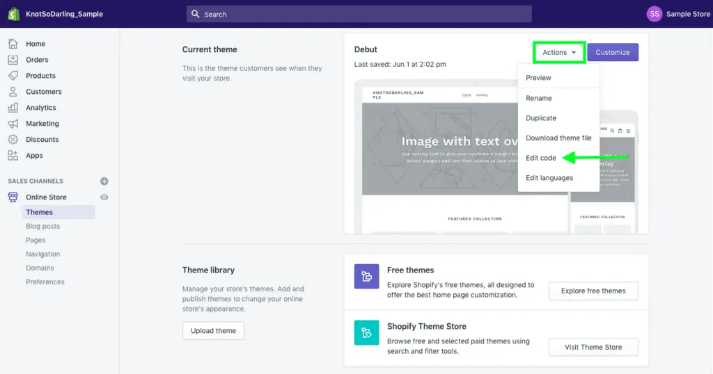Image resolution: width=713 pixels, height=374 pixels.
Task: Click the Upload theme button
Action: pos(213,331)
